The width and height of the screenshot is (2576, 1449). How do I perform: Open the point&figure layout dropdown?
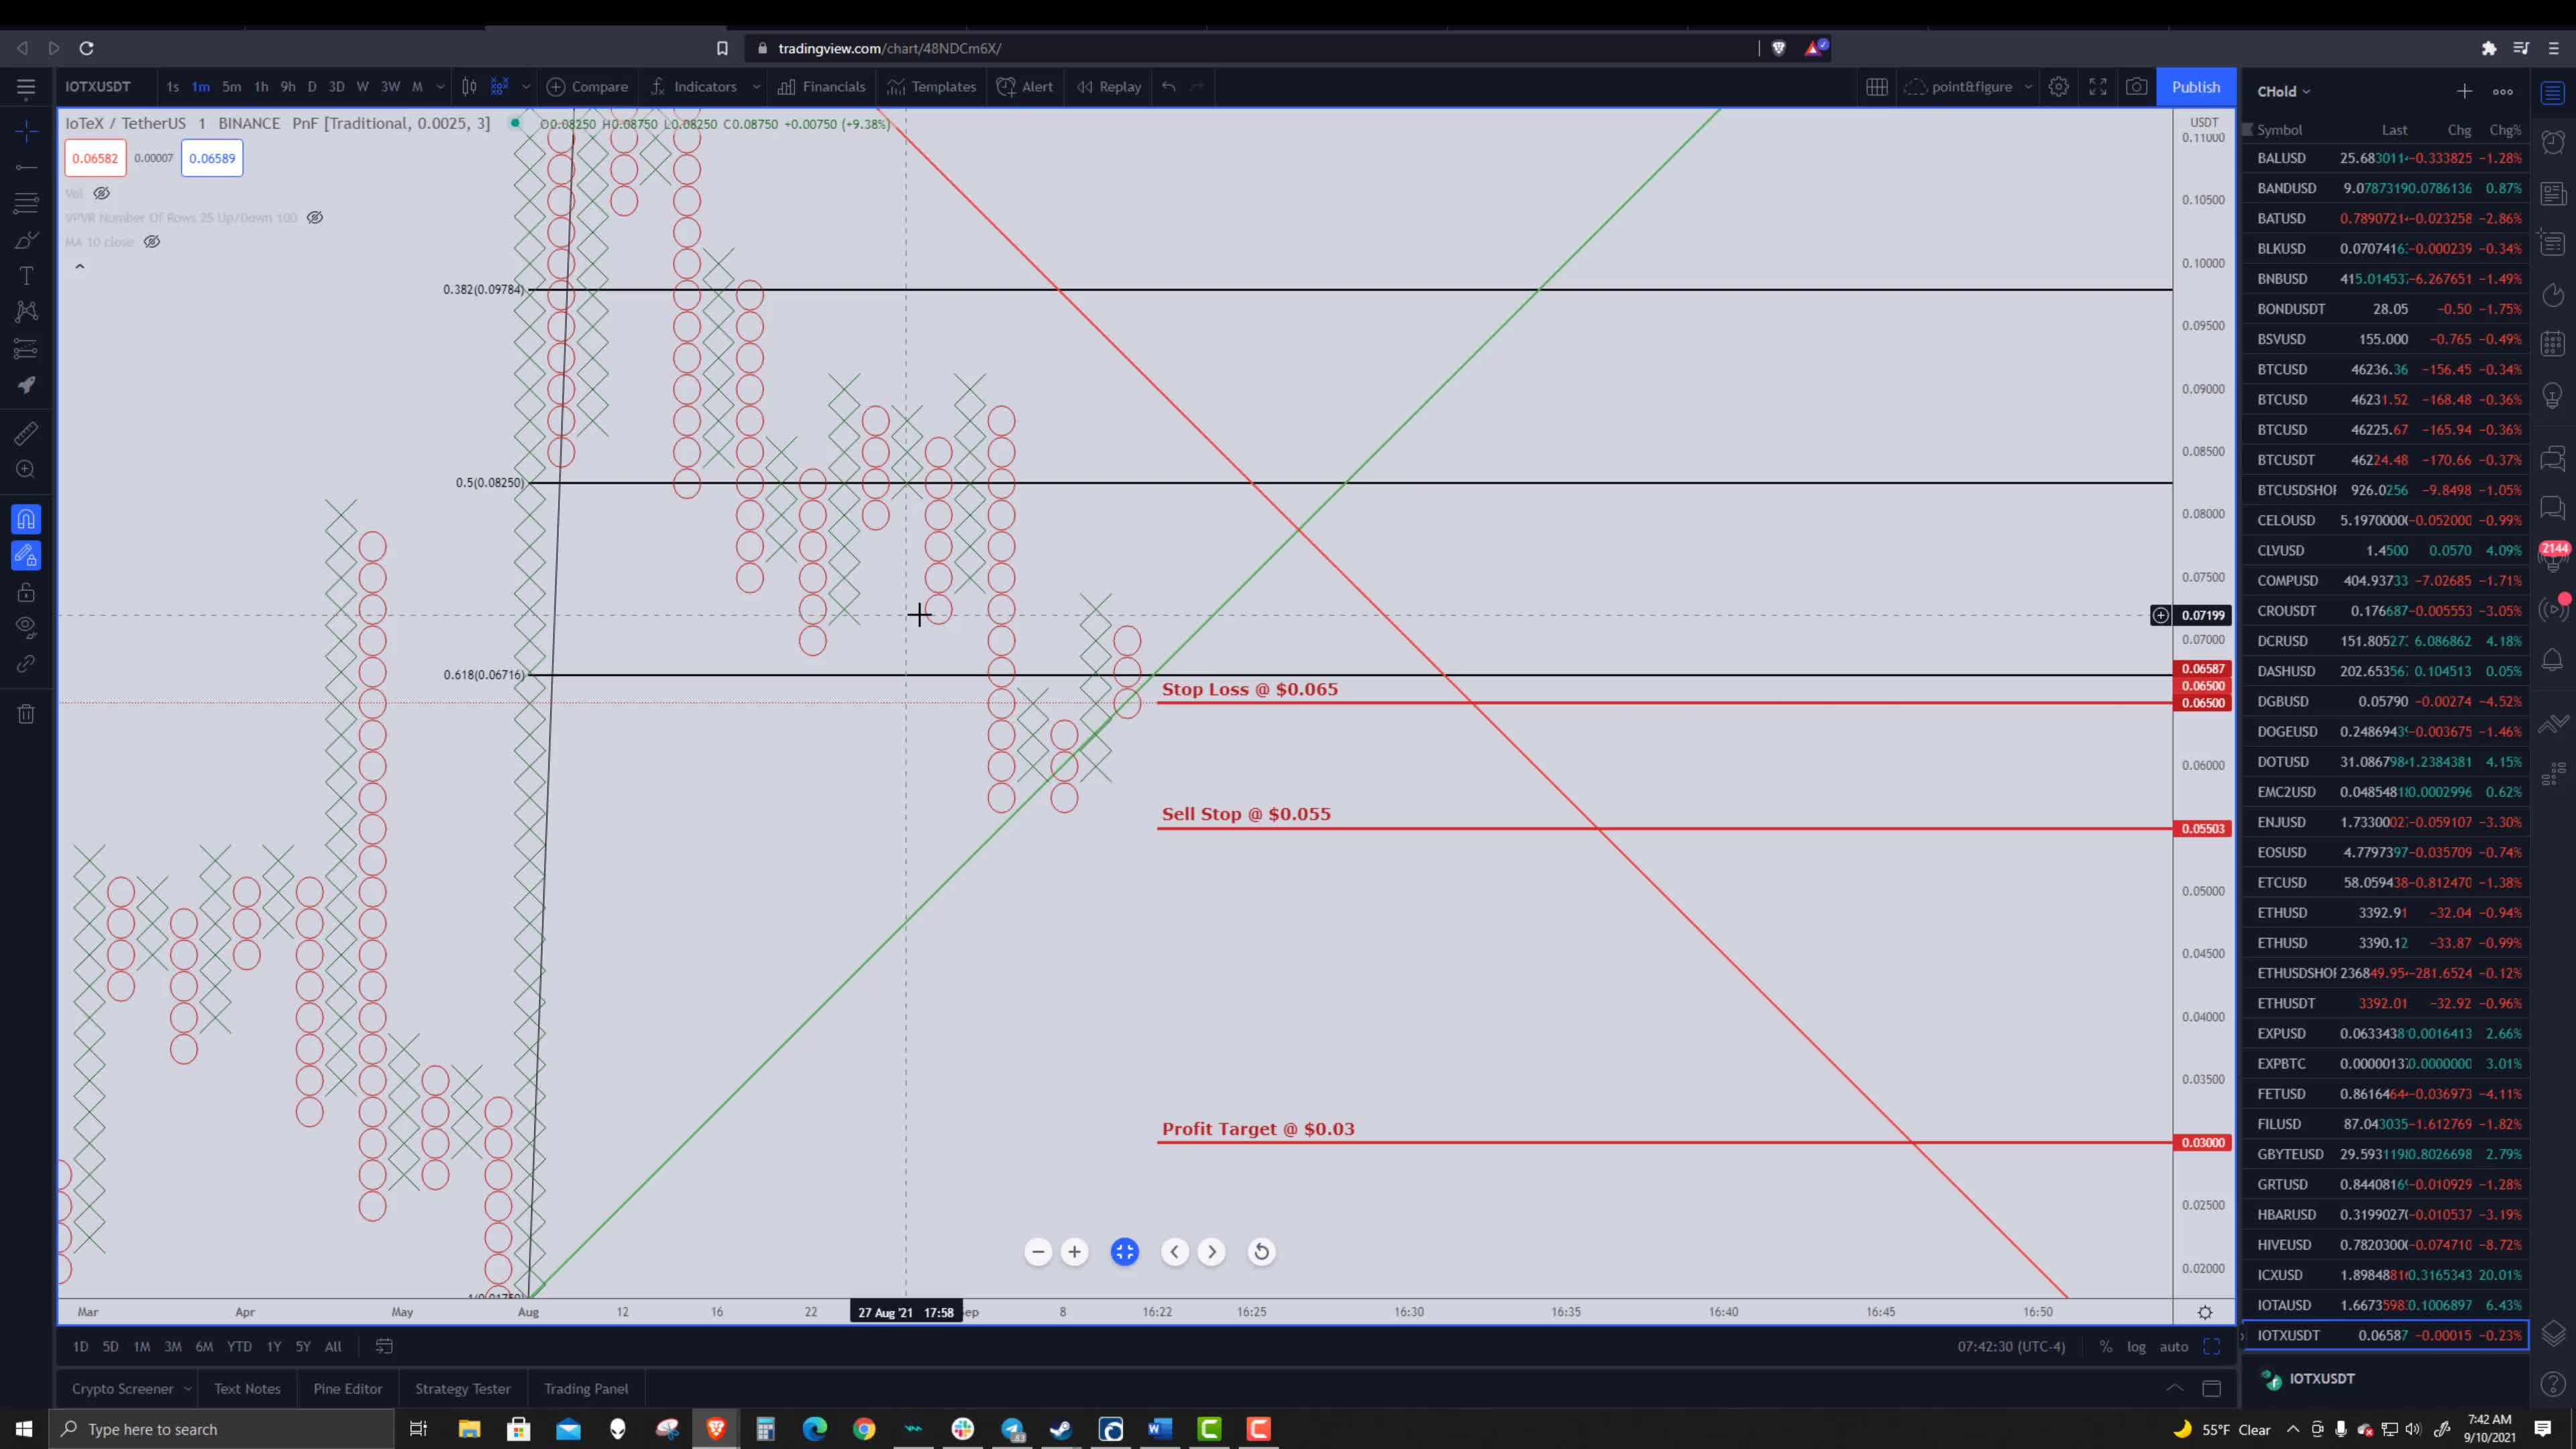1970,87
